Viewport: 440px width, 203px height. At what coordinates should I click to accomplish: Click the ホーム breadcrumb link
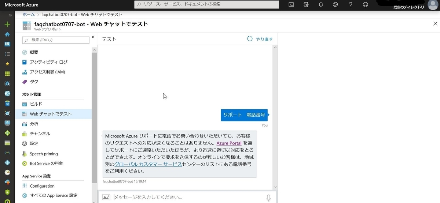point(29,15)
